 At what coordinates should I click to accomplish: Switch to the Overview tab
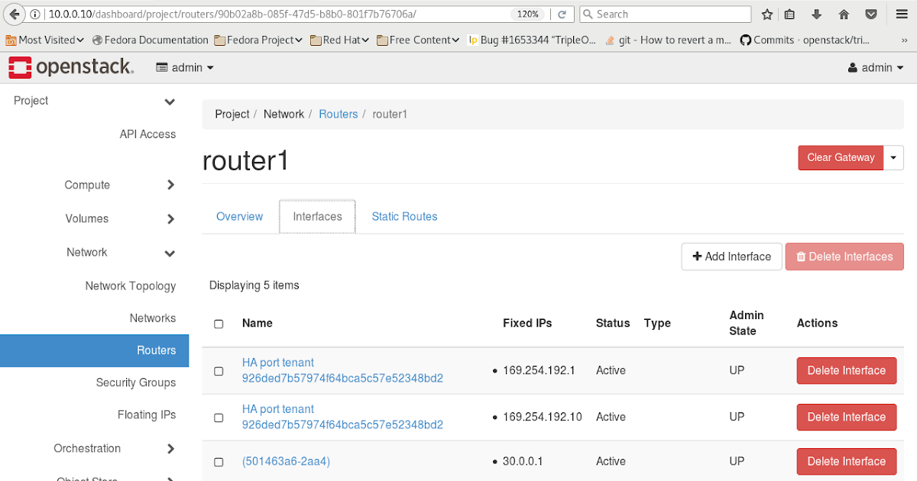pyautogui.click(x=239, y=216)
